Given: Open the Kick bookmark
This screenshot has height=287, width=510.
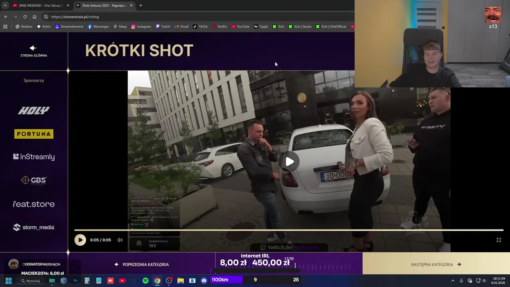Looking at the screenshot, I should [x=278, y=27].
